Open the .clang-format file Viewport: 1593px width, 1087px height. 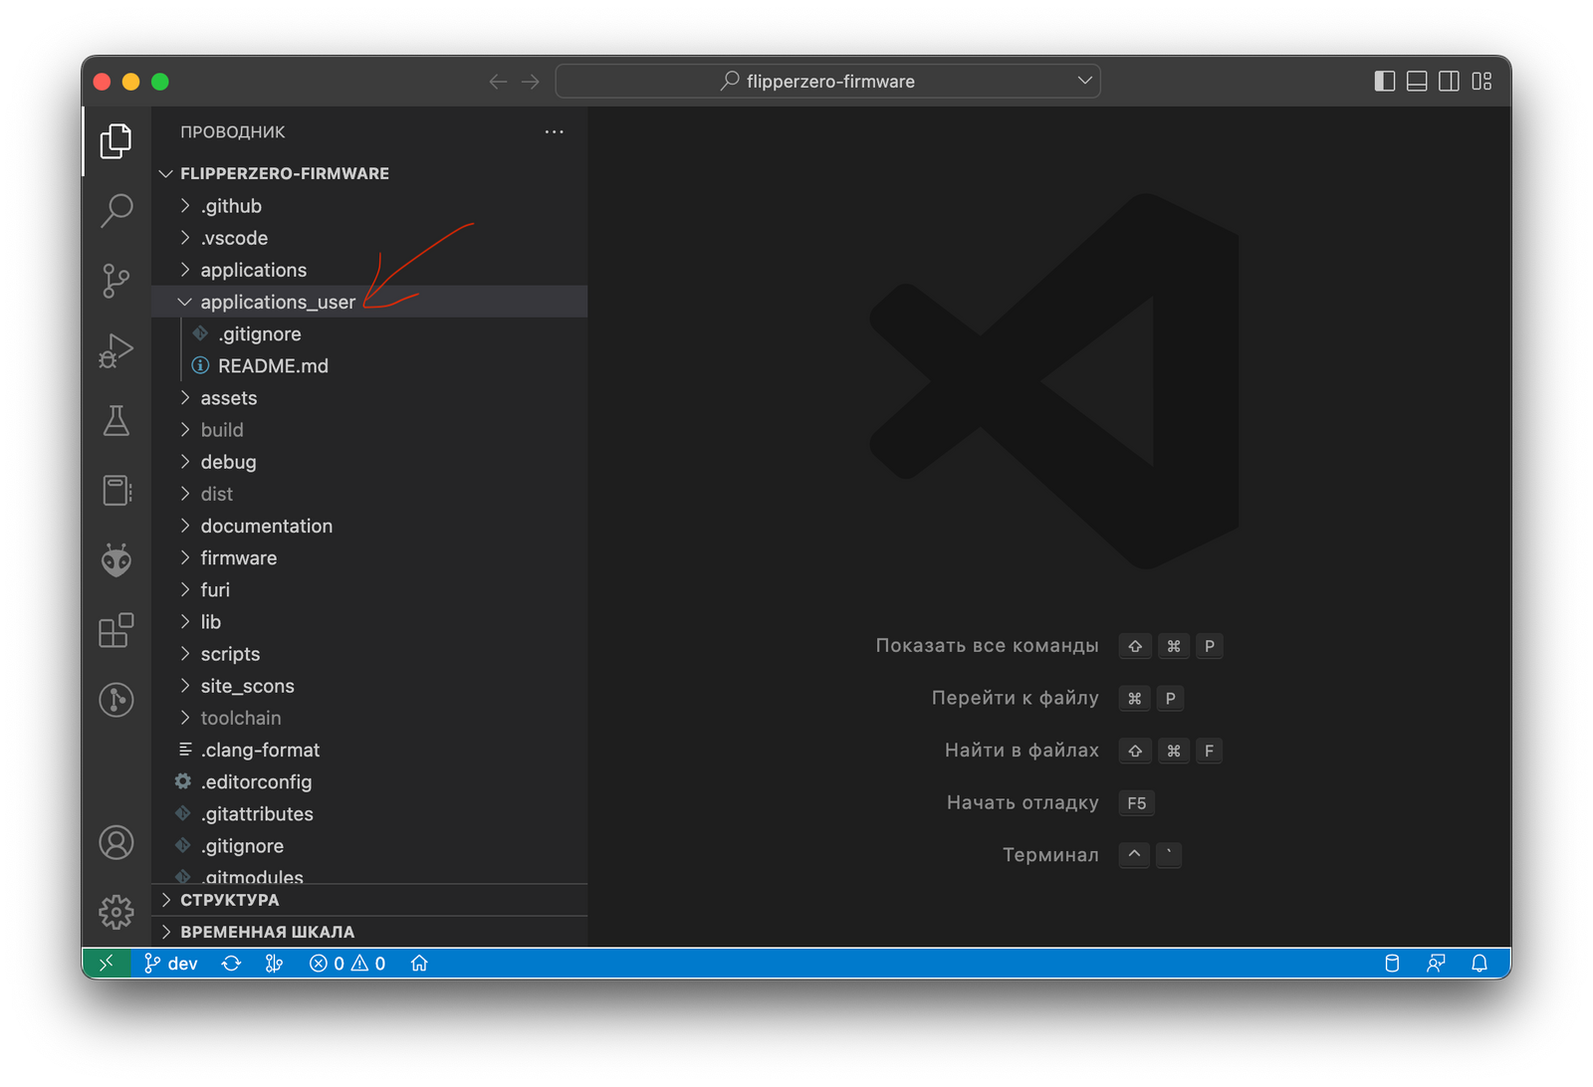[x=369, y=750]
